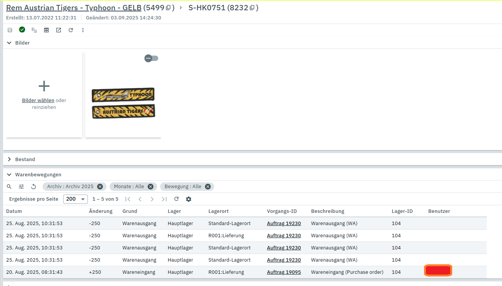This screenshot has width=502, height=286.
Task: Click the green checkmark active status icon
Action: 22,30
